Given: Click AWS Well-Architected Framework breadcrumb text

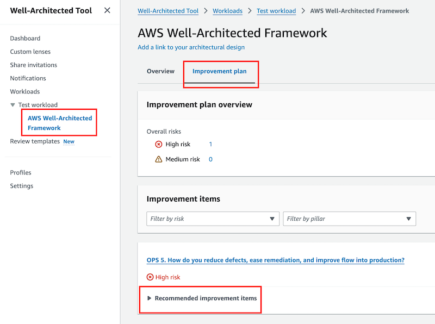Looking at the screenshot, I should (359, 11).
